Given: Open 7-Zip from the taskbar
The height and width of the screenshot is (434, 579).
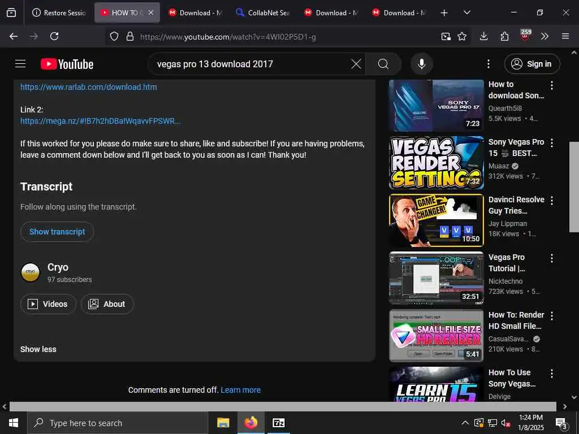Looking at the screenshot, I should coord(278,423).
